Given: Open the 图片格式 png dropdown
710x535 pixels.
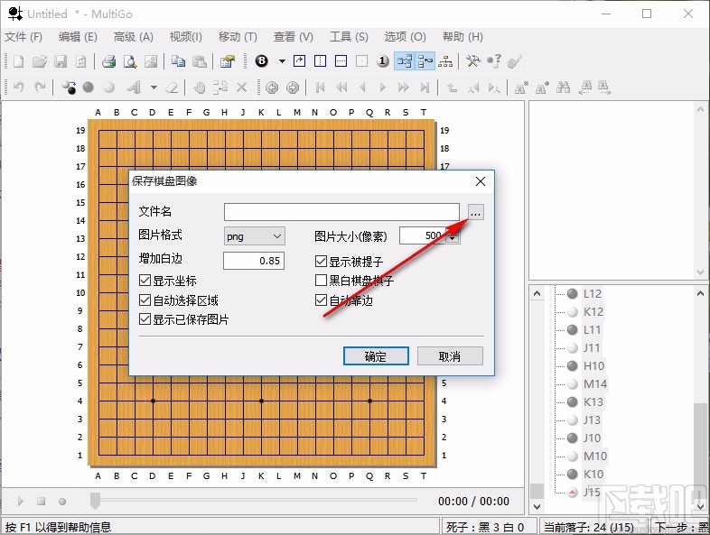Looking at the screenshot, I should [255, 236].
